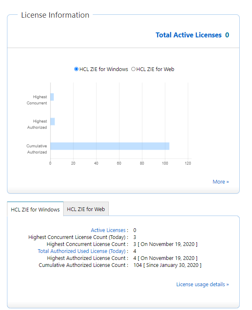Switch to the HCL ZIE for Web tab
The height and width of the screenshot is (310, 252).
[x=86, y=209]
